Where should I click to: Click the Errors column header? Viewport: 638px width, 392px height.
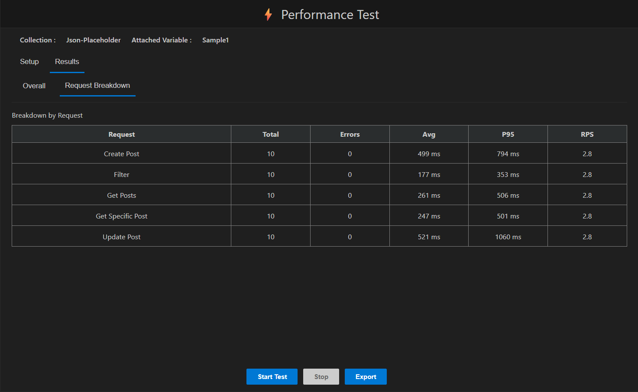click(350, 134)
